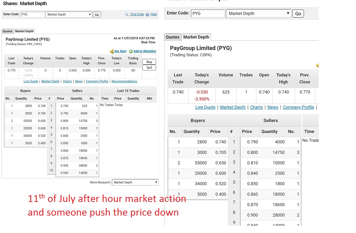Click the Enter Code field in right panel
356x233 pixels.
pyautogui.click(x=208, y=13)
